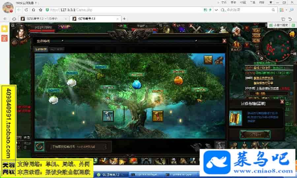Go to the browser home page icon
Viewport: 297px width, 178px height.
pos(33,10)
